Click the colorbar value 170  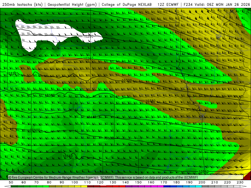pos(164,182)
